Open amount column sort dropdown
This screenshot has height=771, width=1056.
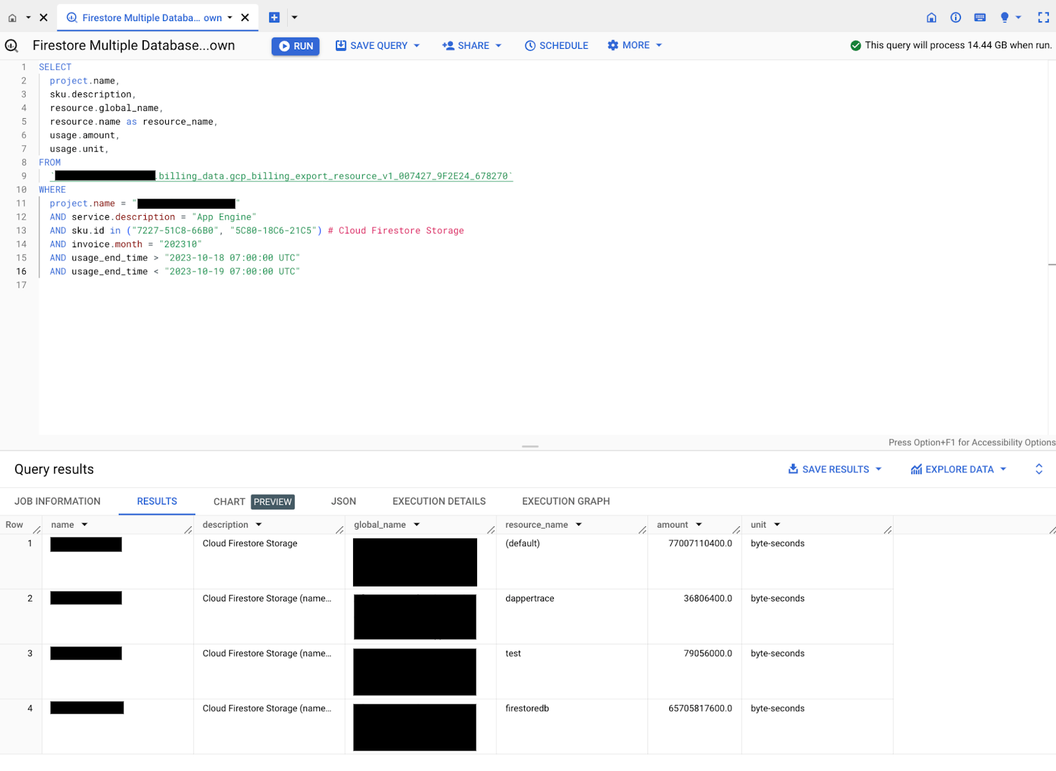coord(699,525)
